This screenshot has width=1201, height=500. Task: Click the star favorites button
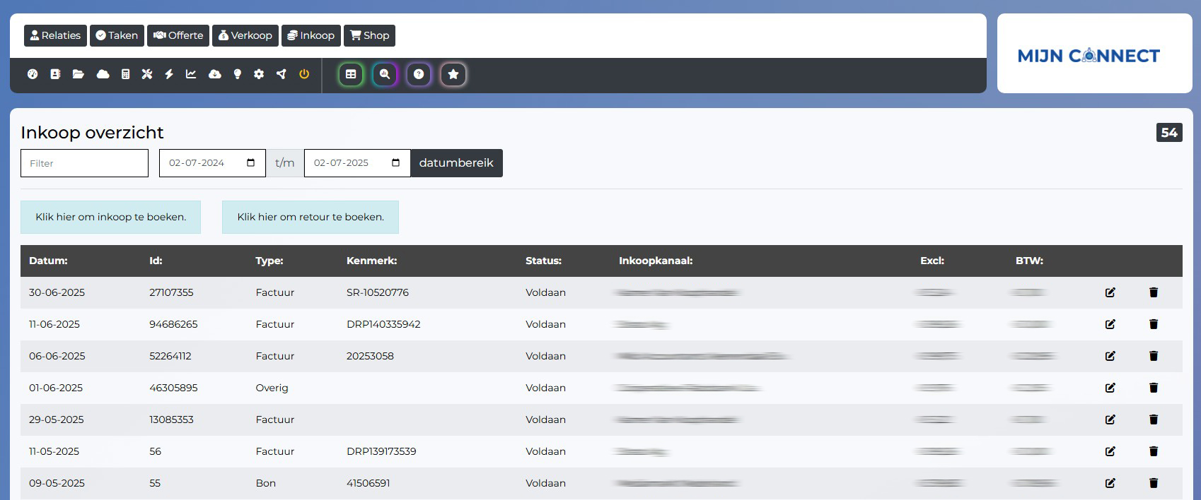[453, 74]
